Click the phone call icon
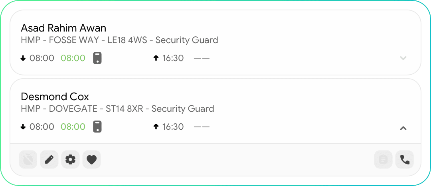The height and width of the screenshot is (186, 431). [405, 160]
